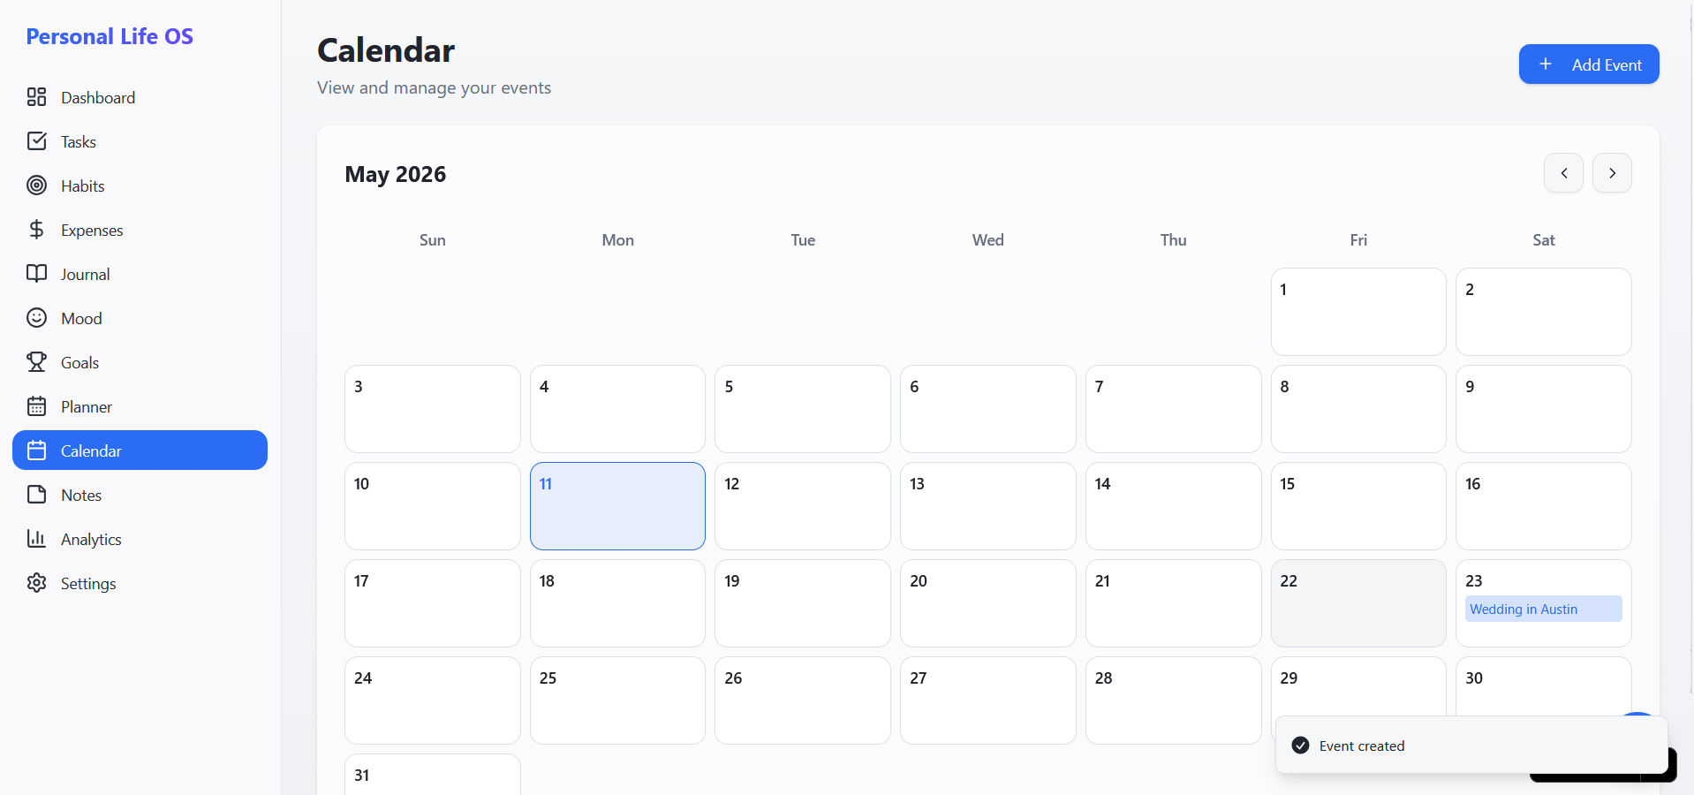Select May 2 on the calendar
Viewport: 1694px width, 795px height.
tap(1544, 312)
